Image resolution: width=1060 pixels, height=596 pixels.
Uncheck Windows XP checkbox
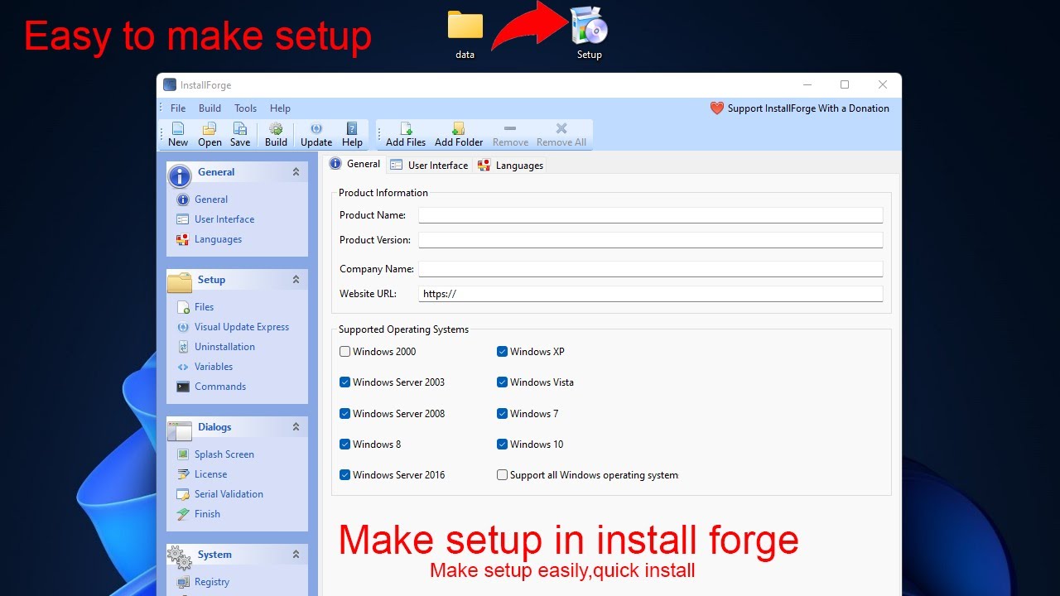coord(502,352)
